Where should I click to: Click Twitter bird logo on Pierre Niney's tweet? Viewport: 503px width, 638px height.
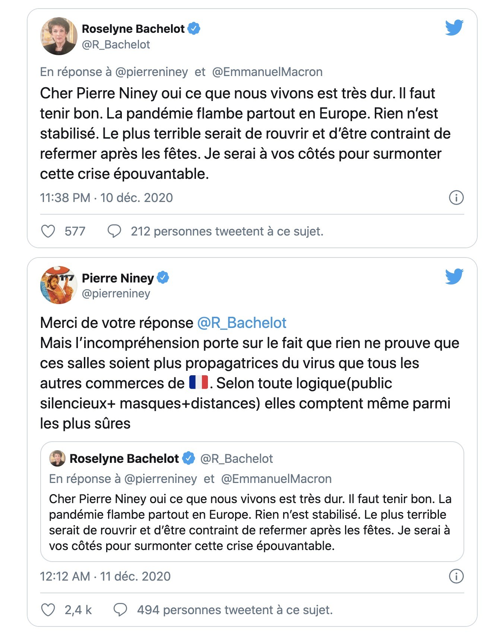click(x=454, y=277)
